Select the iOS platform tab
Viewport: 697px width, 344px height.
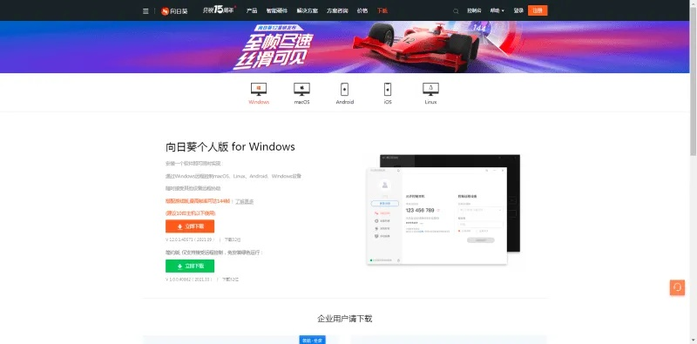click(x=388, y=93)
